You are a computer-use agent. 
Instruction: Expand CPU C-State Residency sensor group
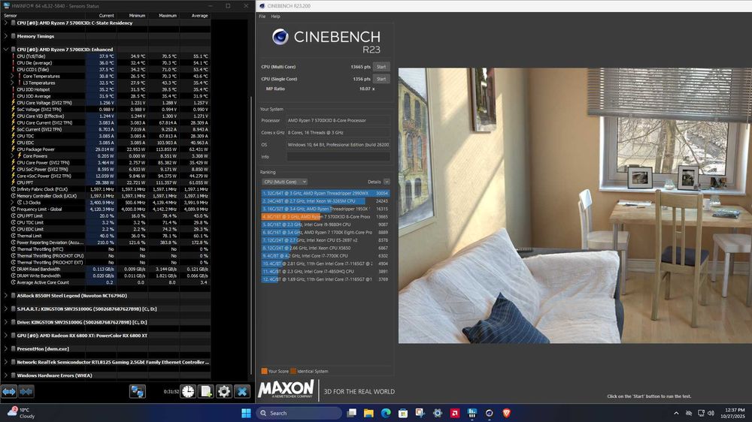[6, 23]
